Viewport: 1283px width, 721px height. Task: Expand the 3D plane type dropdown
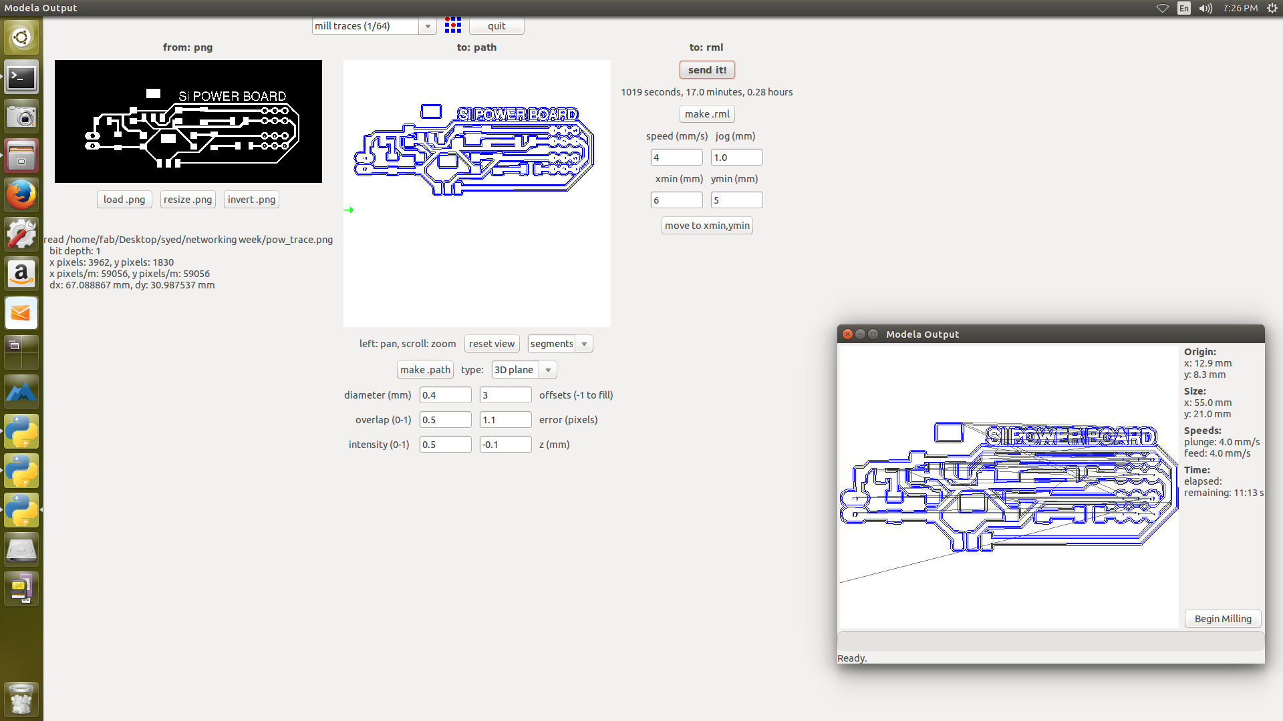coord(548,370)
